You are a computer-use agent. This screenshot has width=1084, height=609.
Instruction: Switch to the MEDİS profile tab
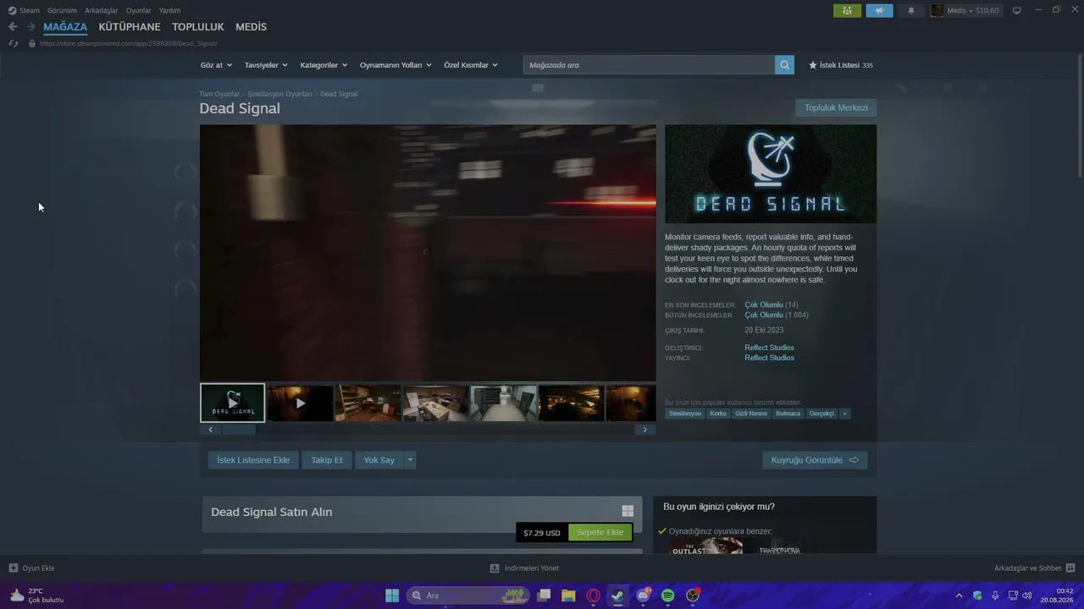point(251,27)
